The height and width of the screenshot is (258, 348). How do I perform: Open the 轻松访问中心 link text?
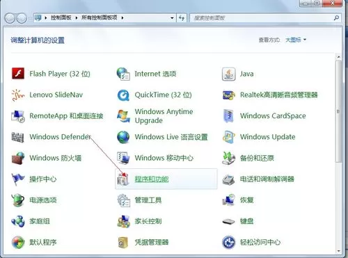click(260, 243)
